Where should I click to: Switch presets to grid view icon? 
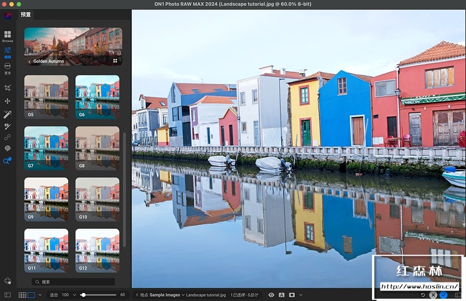(x=115, y=61)
